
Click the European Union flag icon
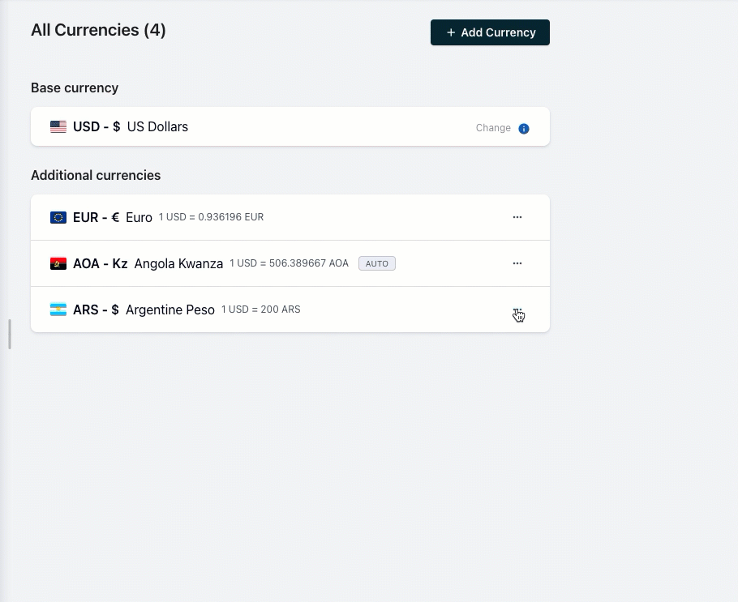(x=58, y=217)
